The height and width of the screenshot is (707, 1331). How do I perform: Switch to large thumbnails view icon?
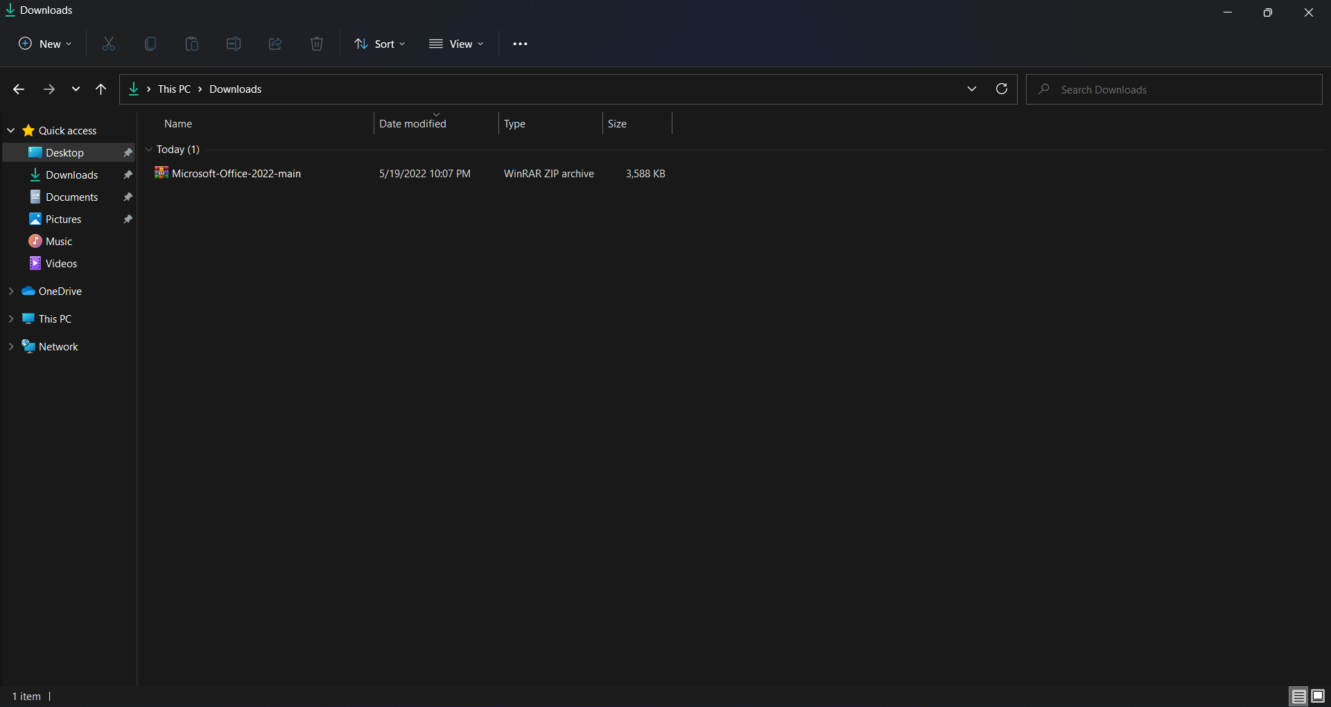click(1318, 696)
